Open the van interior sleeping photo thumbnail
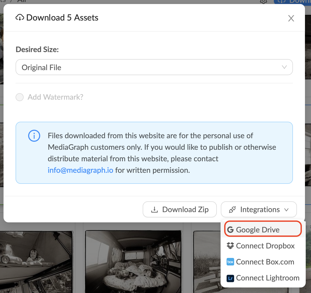Image resolution: width=311 pixels, height=293 pixels. pyautogui.click(x=133, y=262)
